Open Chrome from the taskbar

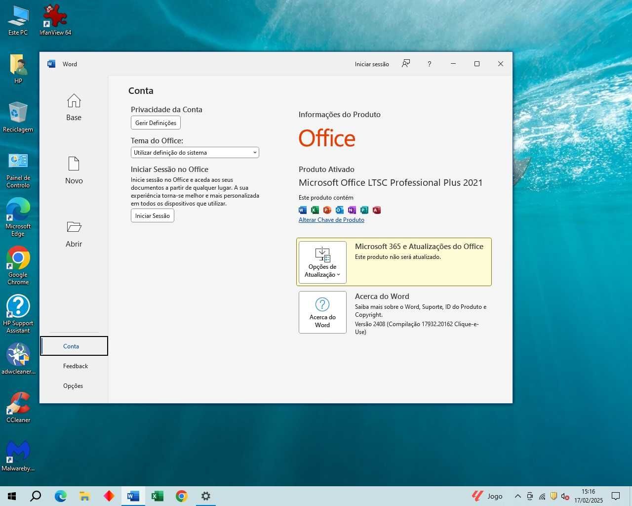pos(181,496)
